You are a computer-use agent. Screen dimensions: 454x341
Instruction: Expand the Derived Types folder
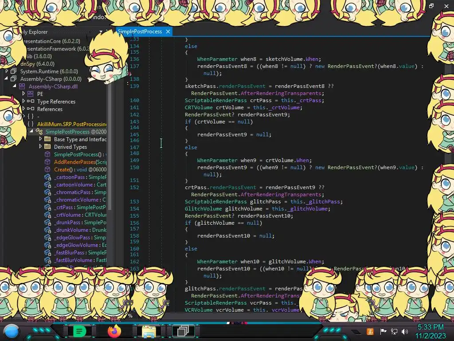[40, 147]
